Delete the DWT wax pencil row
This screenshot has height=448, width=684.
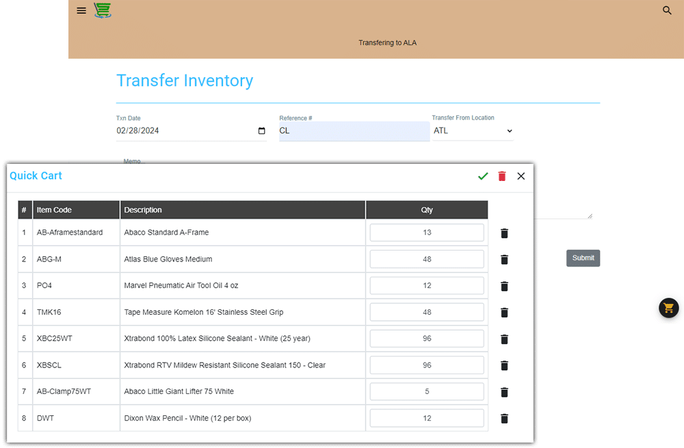coord(504,419)
